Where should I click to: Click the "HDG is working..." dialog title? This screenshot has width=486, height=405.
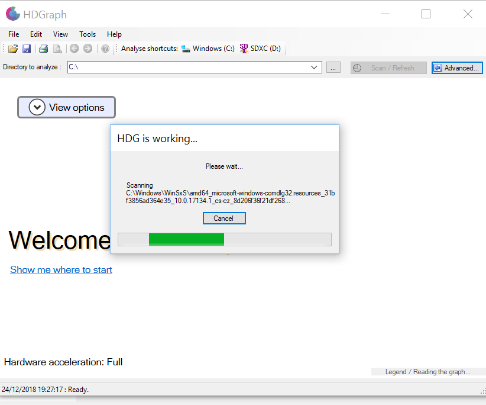157,139
